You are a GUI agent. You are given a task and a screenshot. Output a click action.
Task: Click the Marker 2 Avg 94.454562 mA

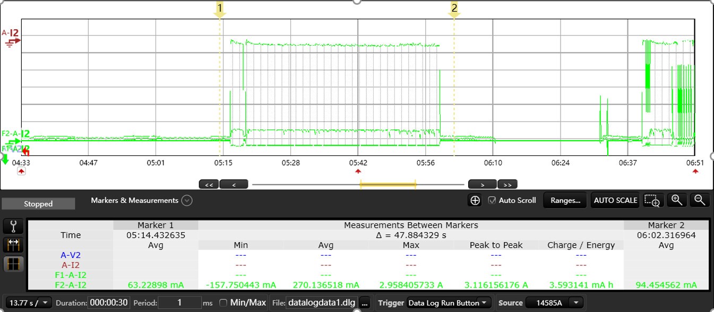(666, 285)
